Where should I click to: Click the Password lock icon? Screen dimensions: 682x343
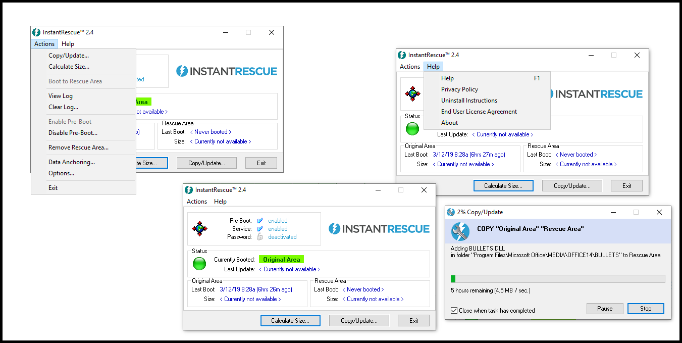point(260,237)
